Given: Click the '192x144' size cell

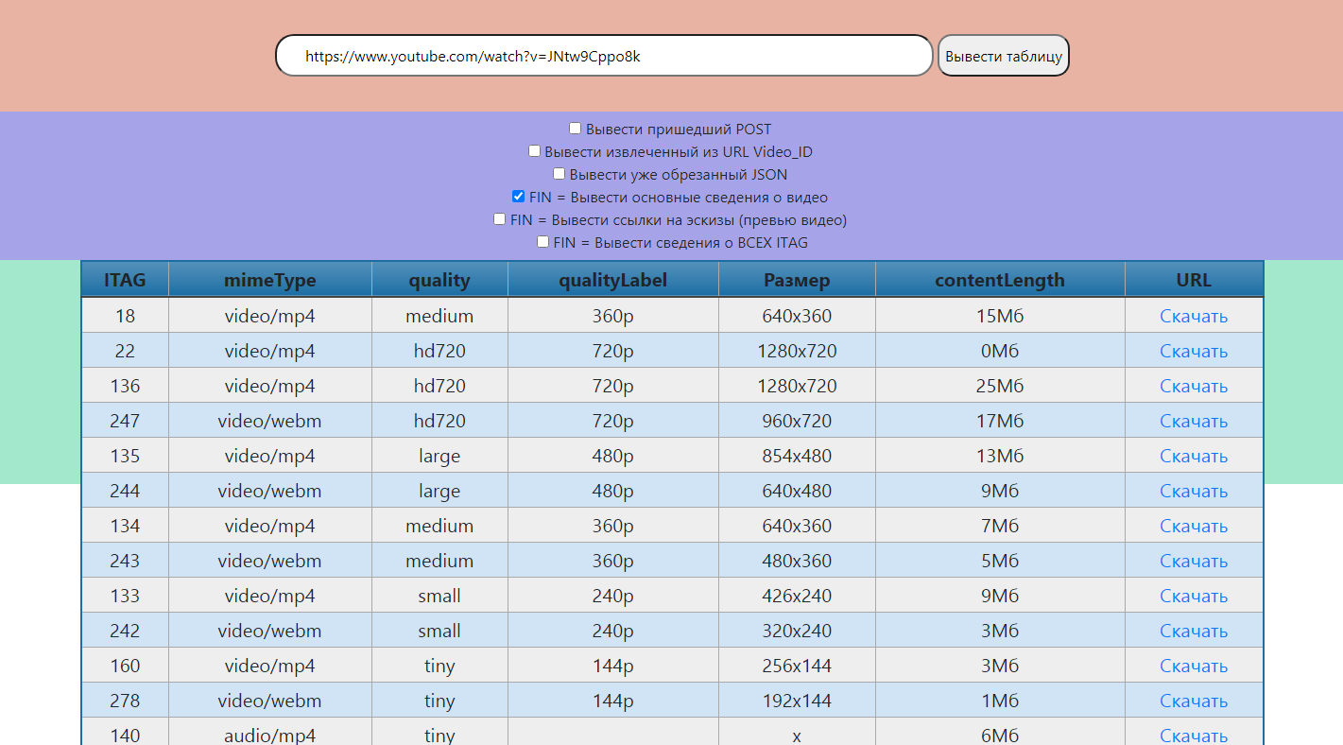Looking at the screenshot, I should [x=797, y=701].
